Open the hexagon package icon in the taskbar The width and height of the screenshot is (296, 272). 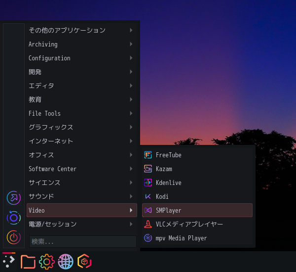coord(84,262)
